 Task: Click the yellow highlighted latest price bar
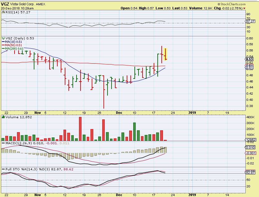click(165, 54)
